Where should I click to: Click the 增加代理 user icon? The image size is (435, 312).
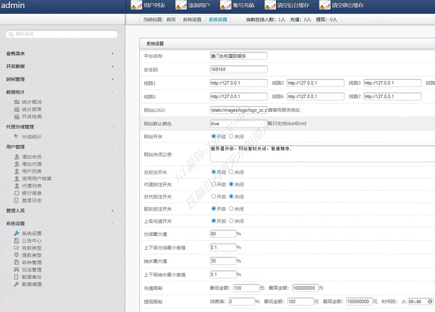(x=17, y=164)
